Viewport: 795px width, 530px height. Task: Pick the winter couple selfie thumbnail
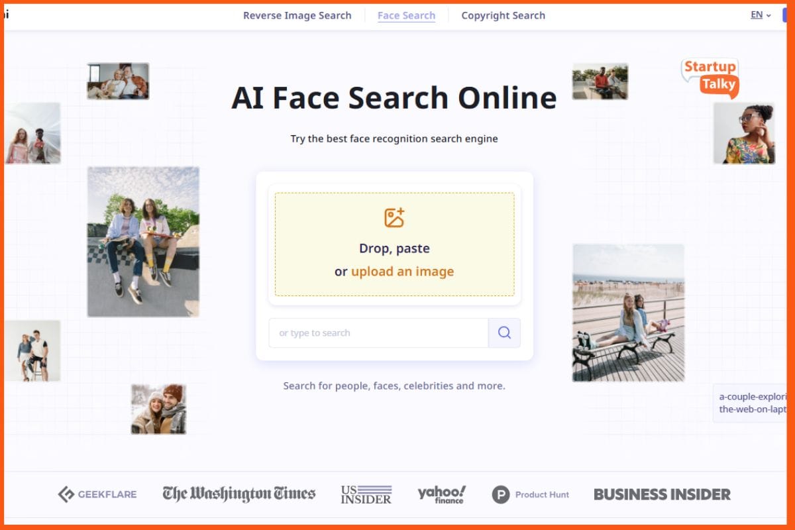point(158,409)
